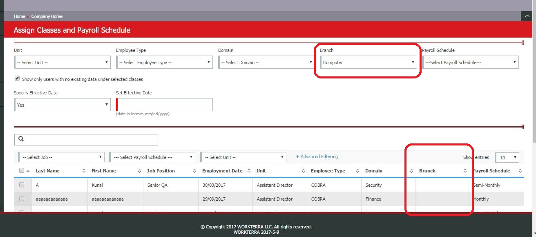Sort by Employment Date sort arrows
This screenshot has width=536, height=237.
[249, 171]
